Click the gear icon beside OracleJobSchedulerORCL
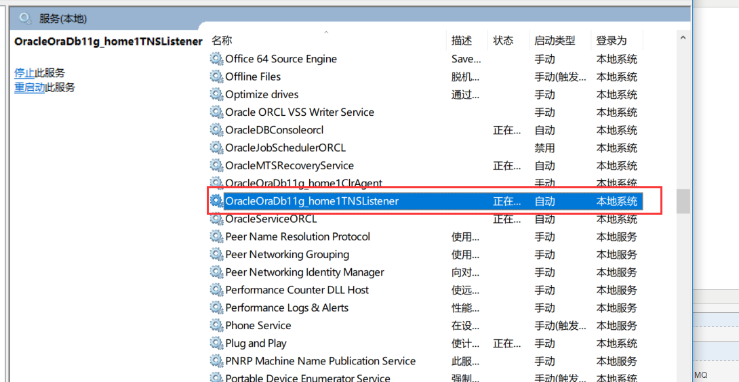This screenshot has width=739, height=382. coord(216,148)
